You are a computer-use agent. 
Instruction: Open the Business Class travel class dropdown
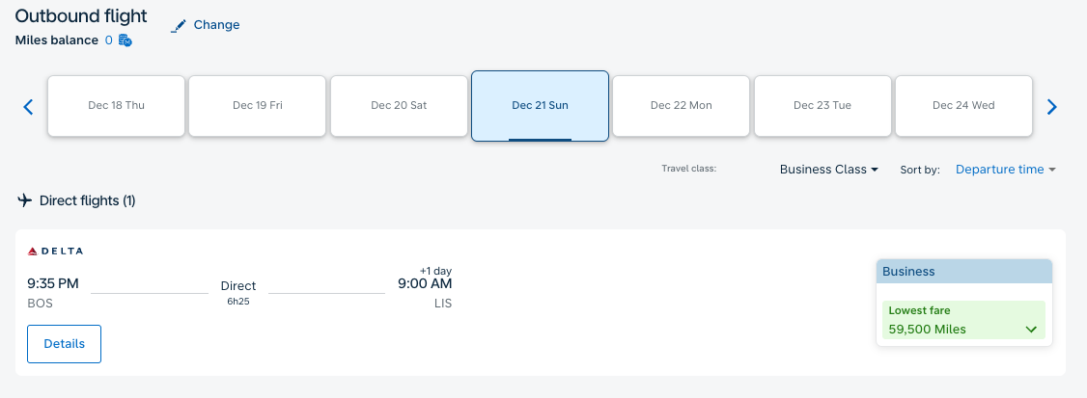(x=829, y=170)
